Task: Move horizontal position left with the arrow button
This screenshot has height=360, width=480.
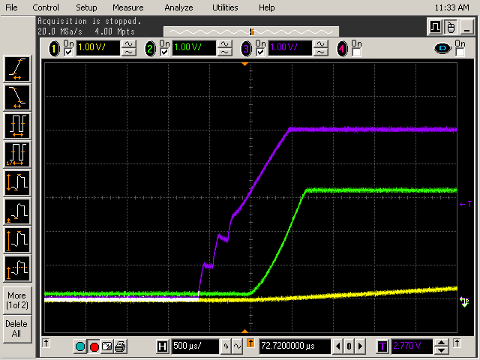Action: [x=338, y=346]
